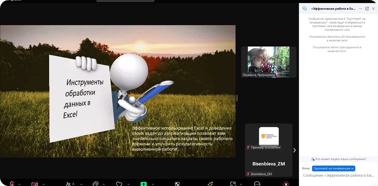This screenshot has height=186, width=378.
Task: Expand the arrow next to participants icon
Action: [x=81, y=184]
